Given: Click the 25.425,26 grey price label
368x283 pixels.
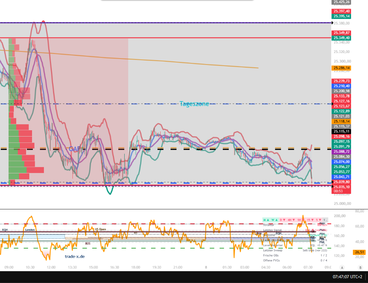Looking at the screenshot, I should 341,2.
